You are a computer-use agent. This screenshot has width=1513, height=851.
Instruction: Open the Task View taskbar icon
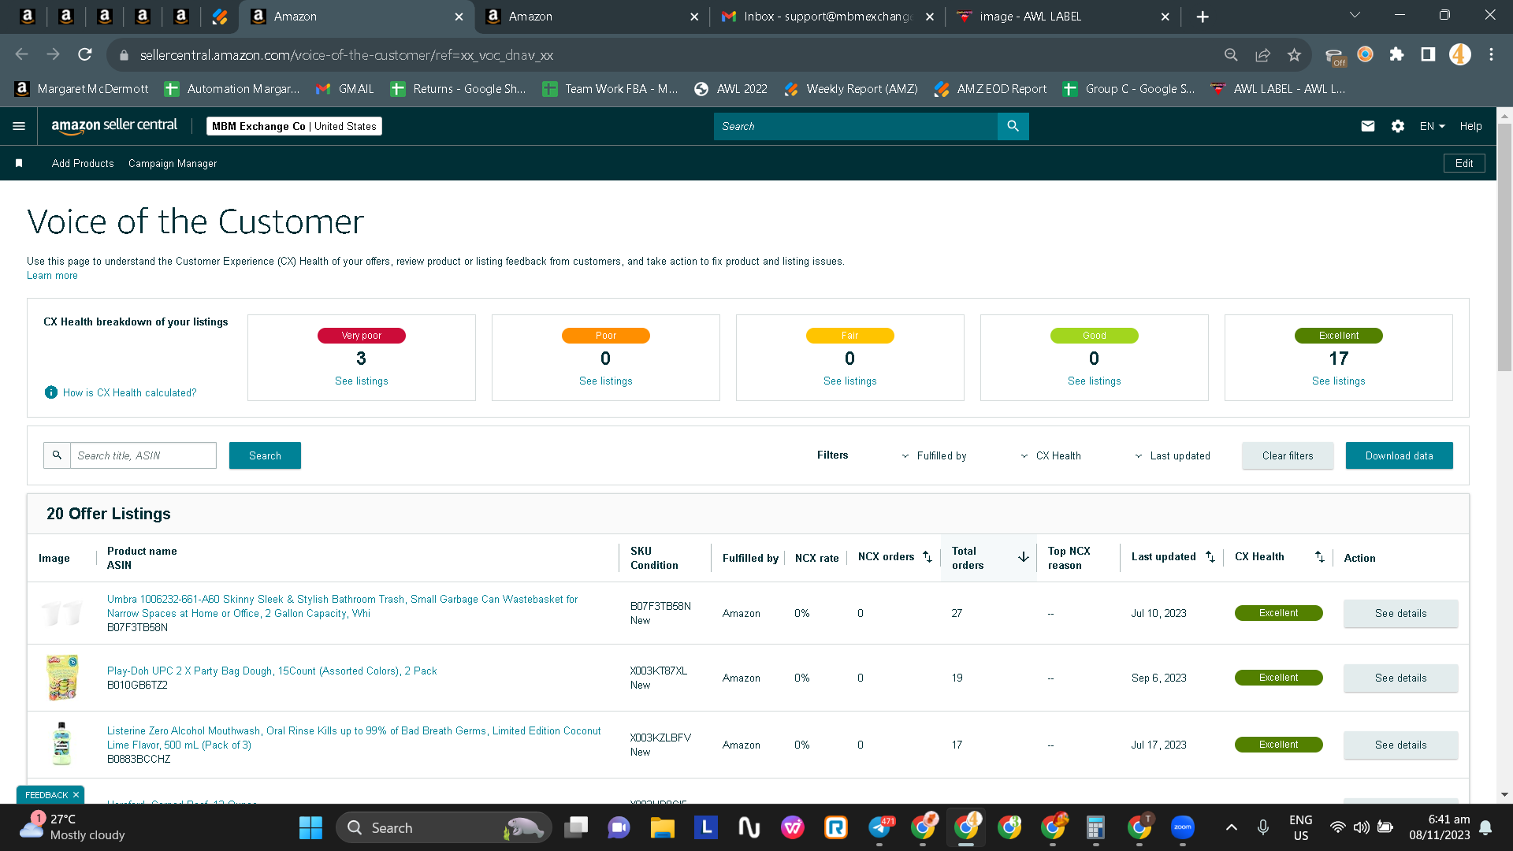577,827
